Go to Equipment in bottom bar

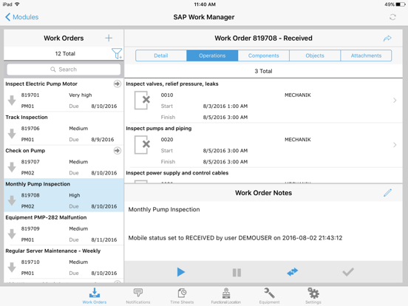click(x=269, y=296)
